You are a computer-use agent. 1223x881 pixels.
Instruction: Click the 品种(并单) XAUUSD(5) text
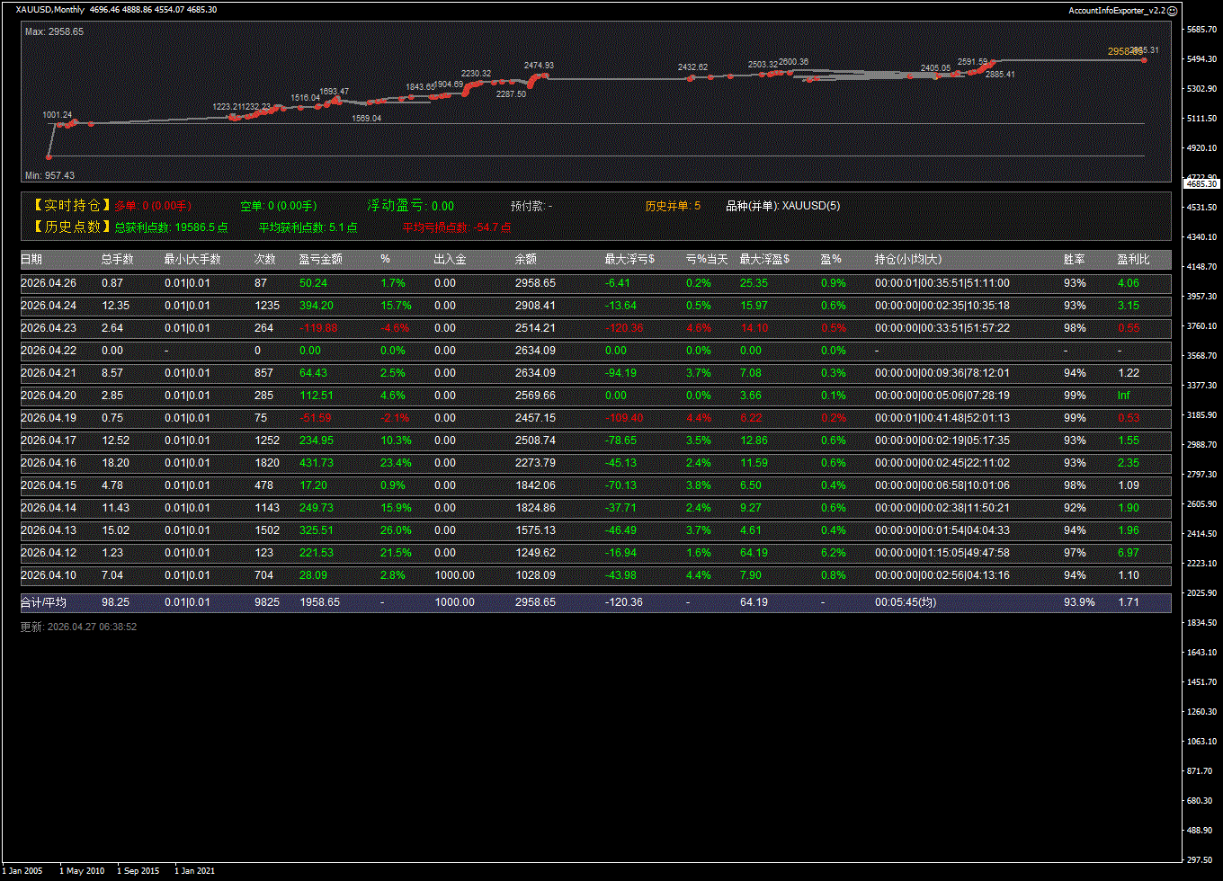pyautogui.click(x=782, y=206)
